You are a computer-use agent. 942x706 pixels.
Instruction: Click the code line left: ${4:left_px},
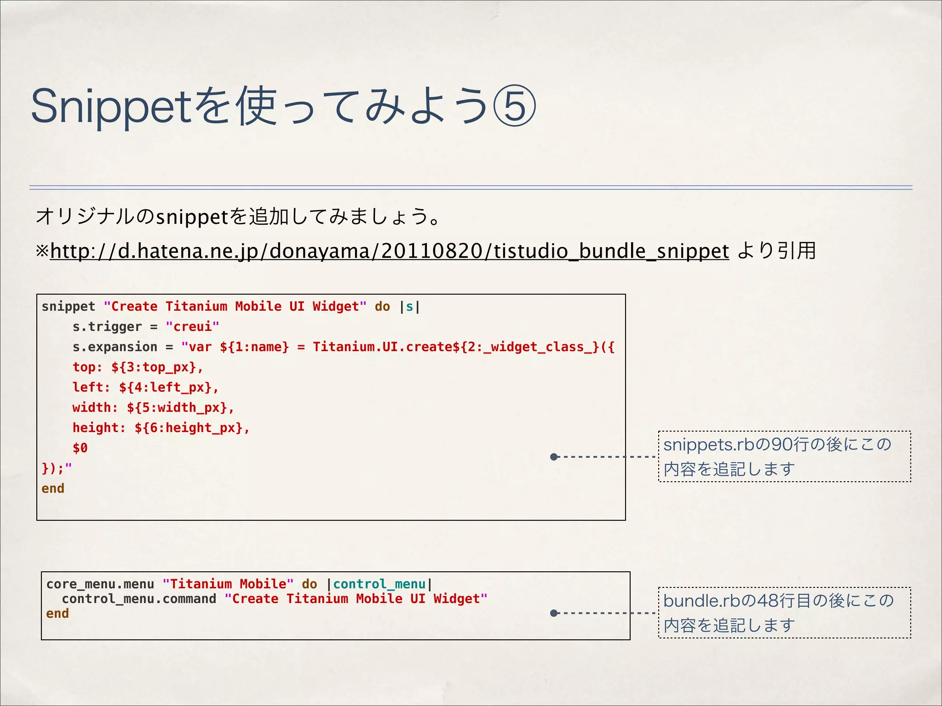[145, 387]
